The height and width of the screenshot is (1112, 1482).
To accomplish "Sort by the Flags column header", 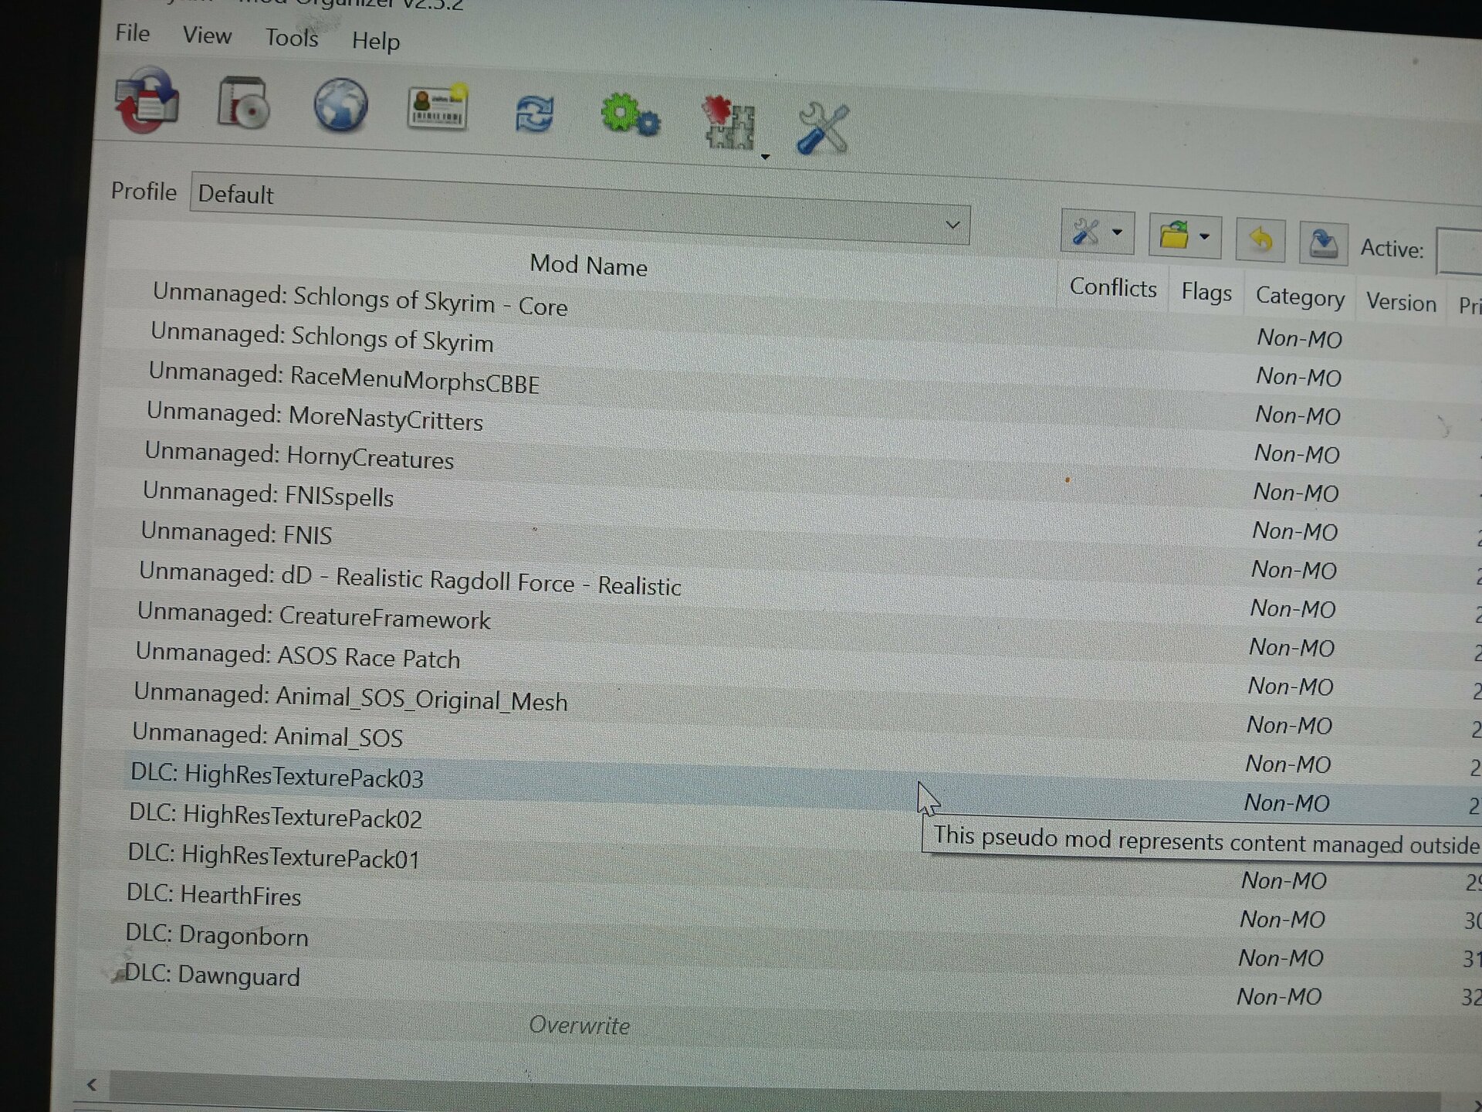I will click(1206, 293).
